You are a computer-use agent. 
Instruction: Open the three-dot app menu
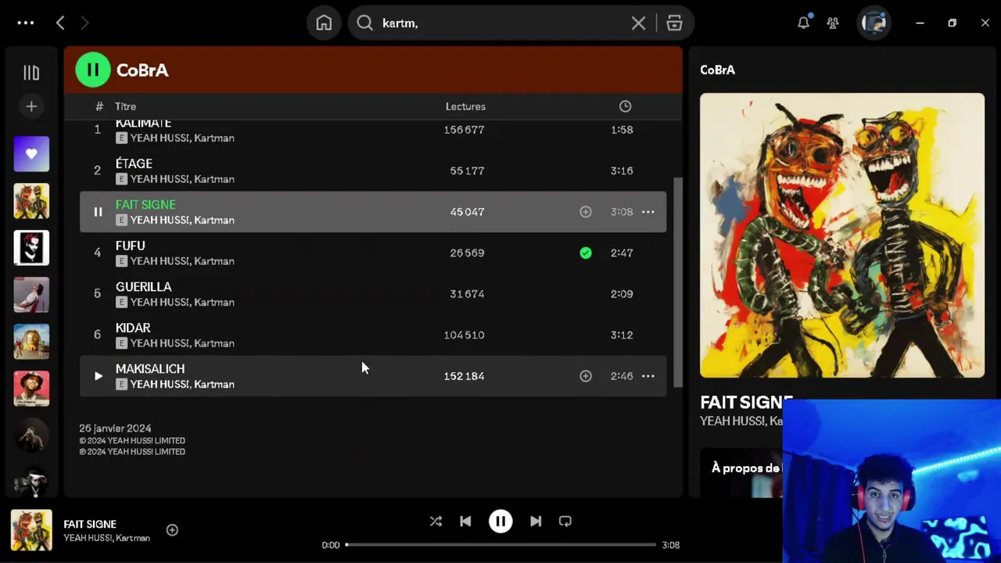point(26,23)
